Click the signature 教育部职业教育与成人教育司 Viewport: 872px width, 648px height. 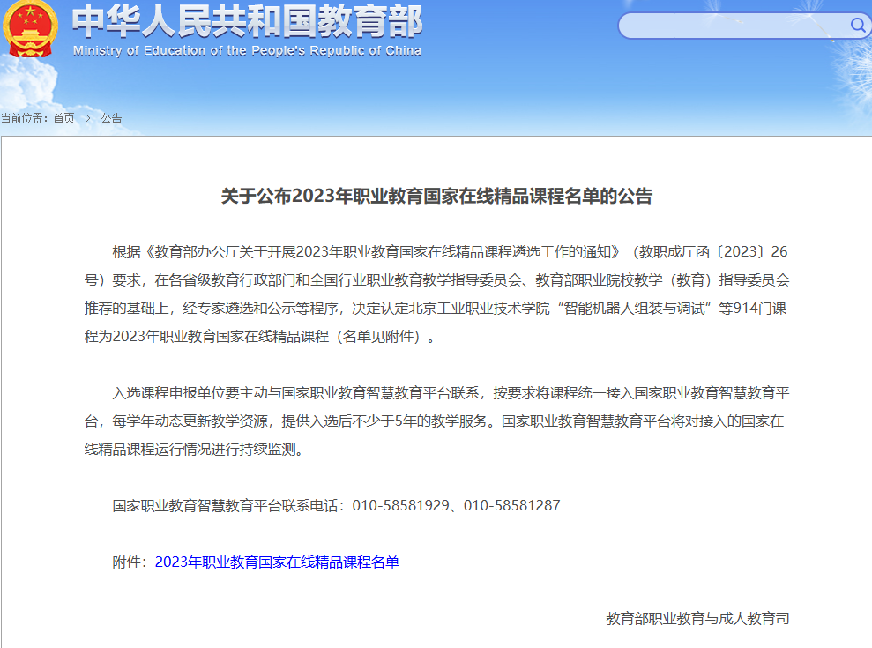tap(697, 618)
